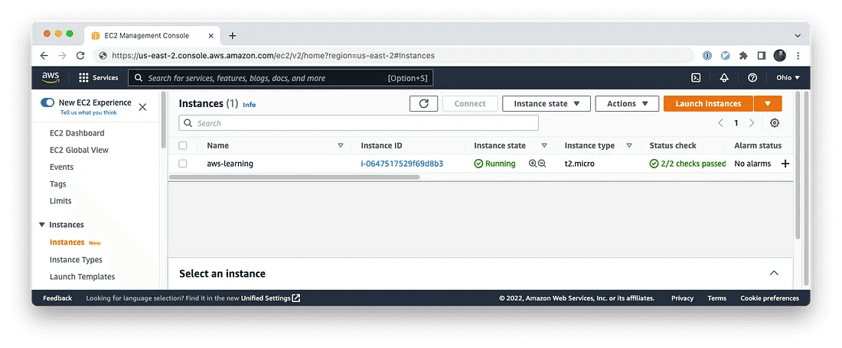
Task: Open a new browser tab
Action: pyautogui.click(x=232, y=36)
